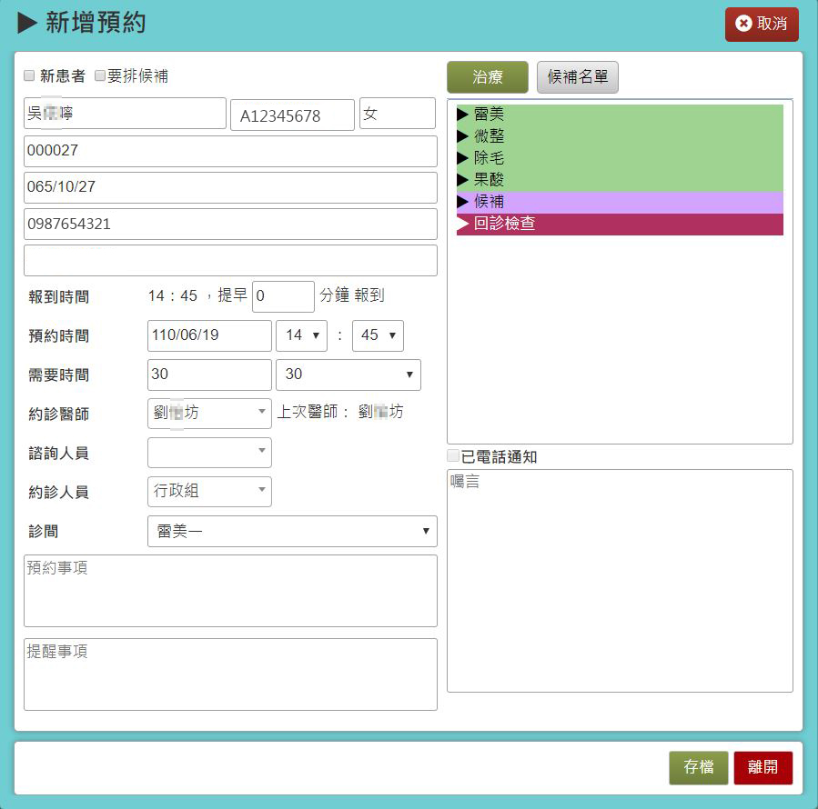Click the 離開 exit button
The width and height of the screenshot is (818, 809).
click(762, 767)
